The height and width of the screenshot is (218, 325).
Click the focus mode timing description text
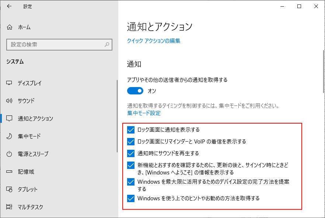pos(203,106)
